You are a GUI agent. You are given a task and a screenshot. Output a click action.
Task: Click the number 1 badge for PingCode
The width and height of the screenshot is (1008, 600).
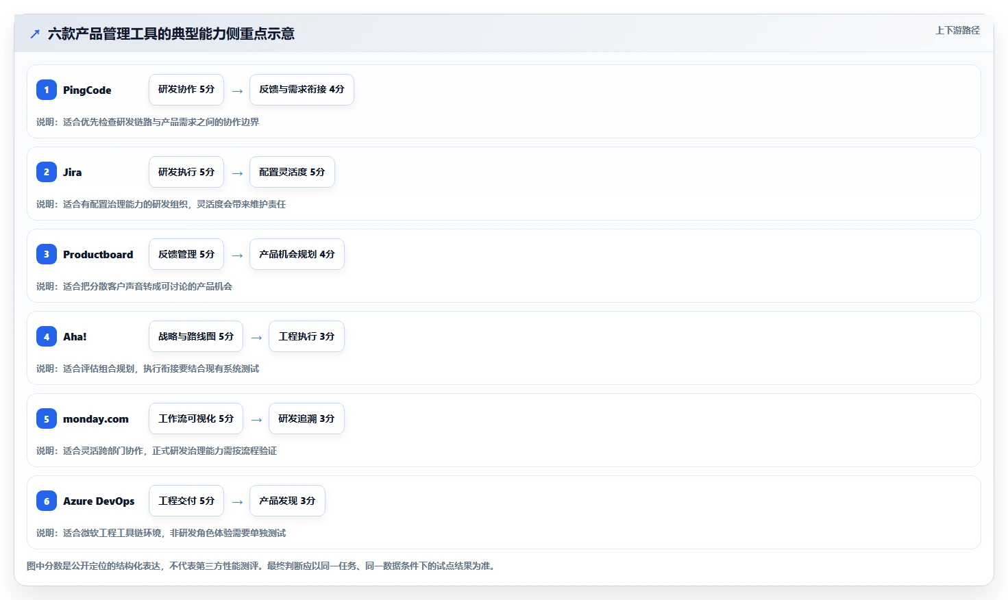(x=47, y=90)
